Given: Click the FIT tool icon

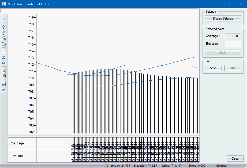Looking at the screenshot, I should point(4,63).
